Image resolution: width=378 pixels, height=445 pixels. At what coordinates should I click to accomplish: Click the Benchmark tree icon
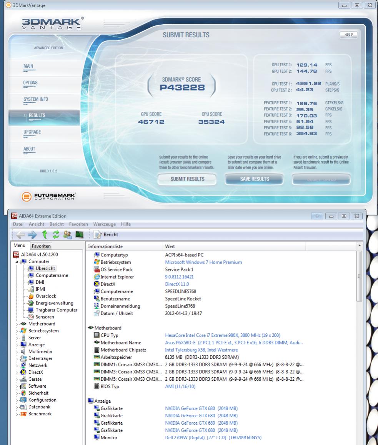23,414
